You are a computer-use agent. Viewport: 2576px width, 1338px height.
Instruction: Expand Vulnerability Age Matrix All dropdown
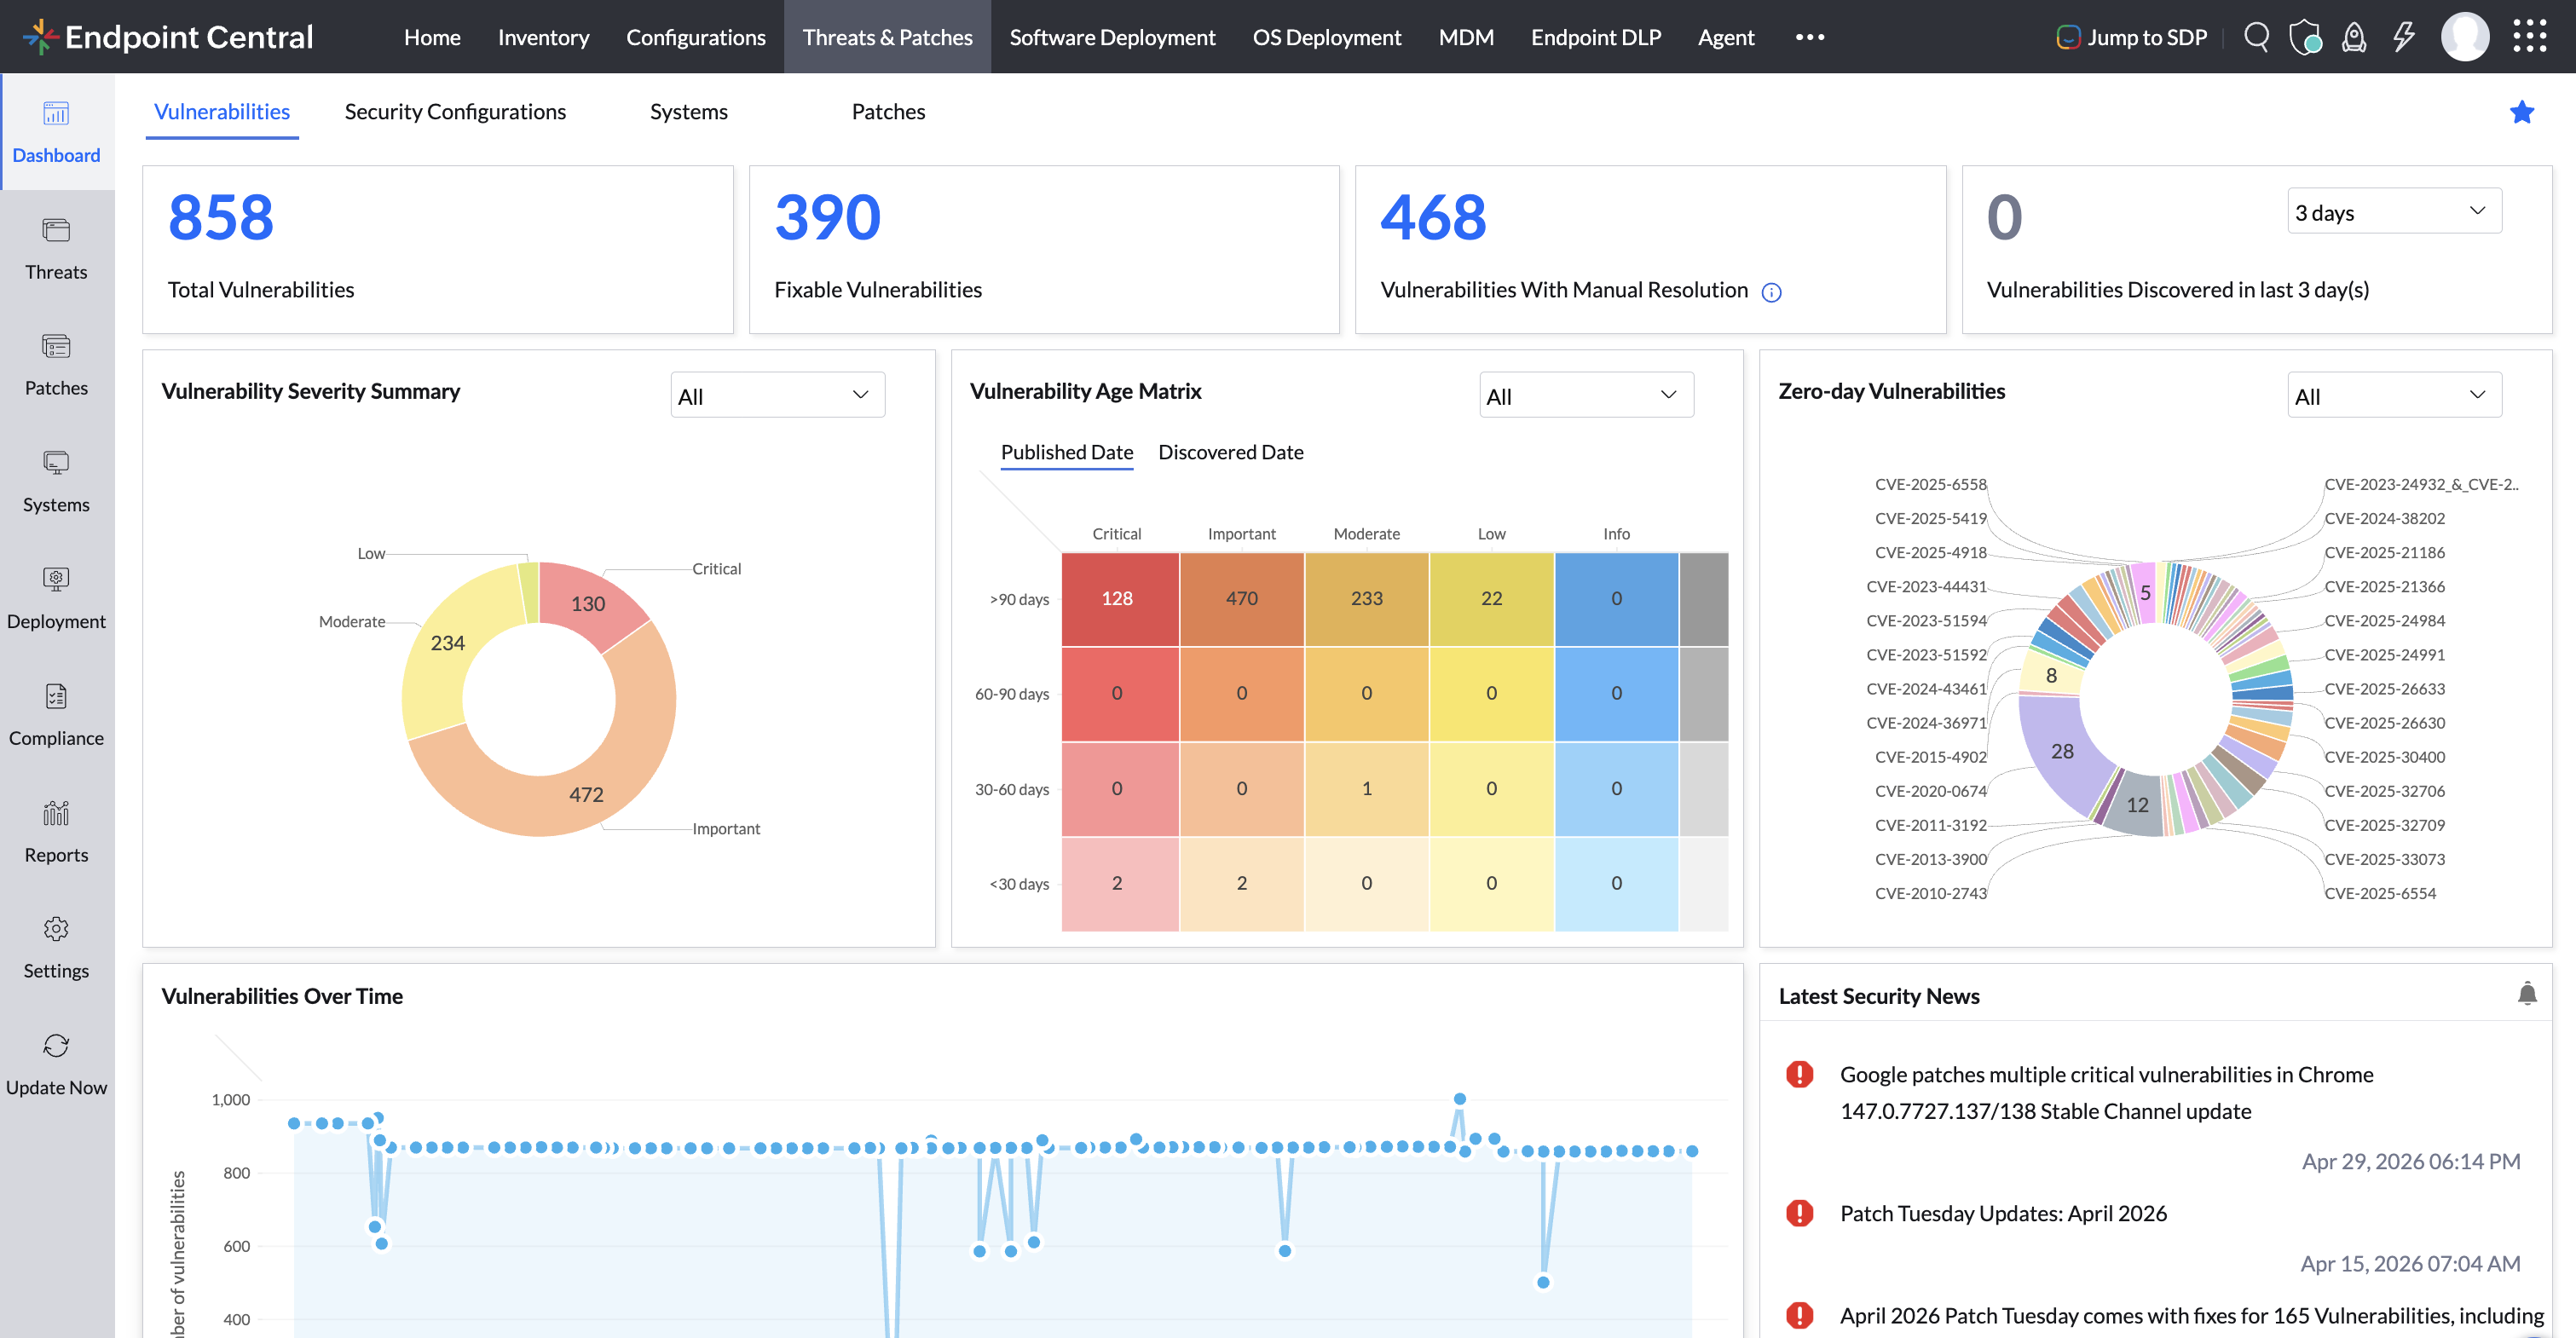click(1586, 395)
